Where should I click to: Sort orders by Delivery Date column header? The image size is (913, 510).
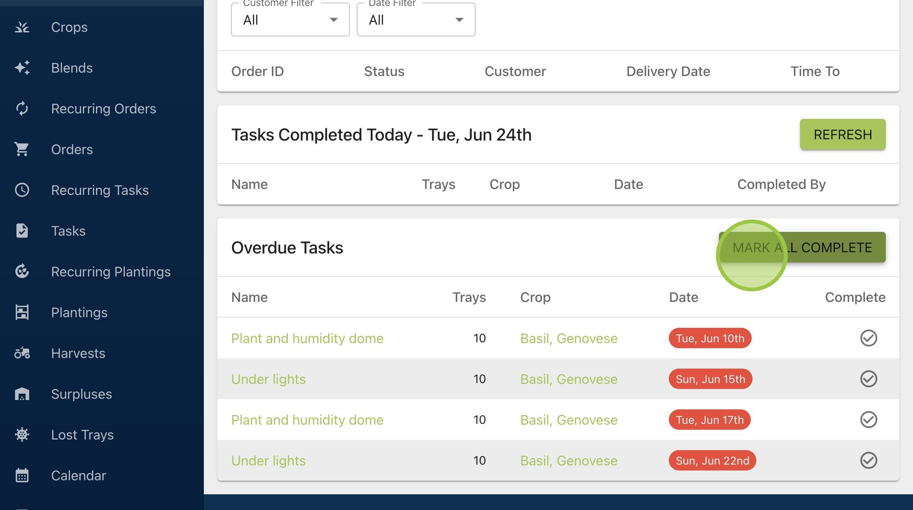coord(668,71)
